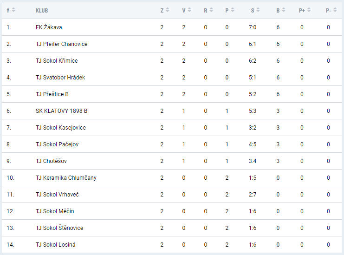Click TJ Chotěšov score 3:4
The width and height of the screenshot is (344, 255).
[253, 161]
